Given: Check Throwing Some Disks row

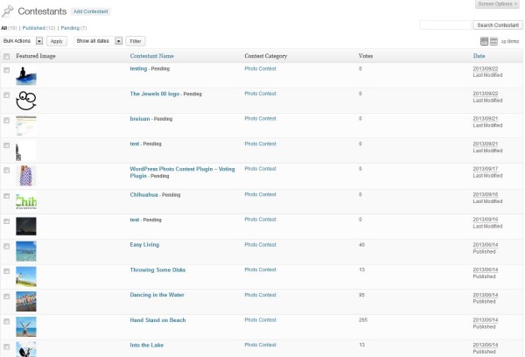Looking at the screenshot, I should click(7, 271).
